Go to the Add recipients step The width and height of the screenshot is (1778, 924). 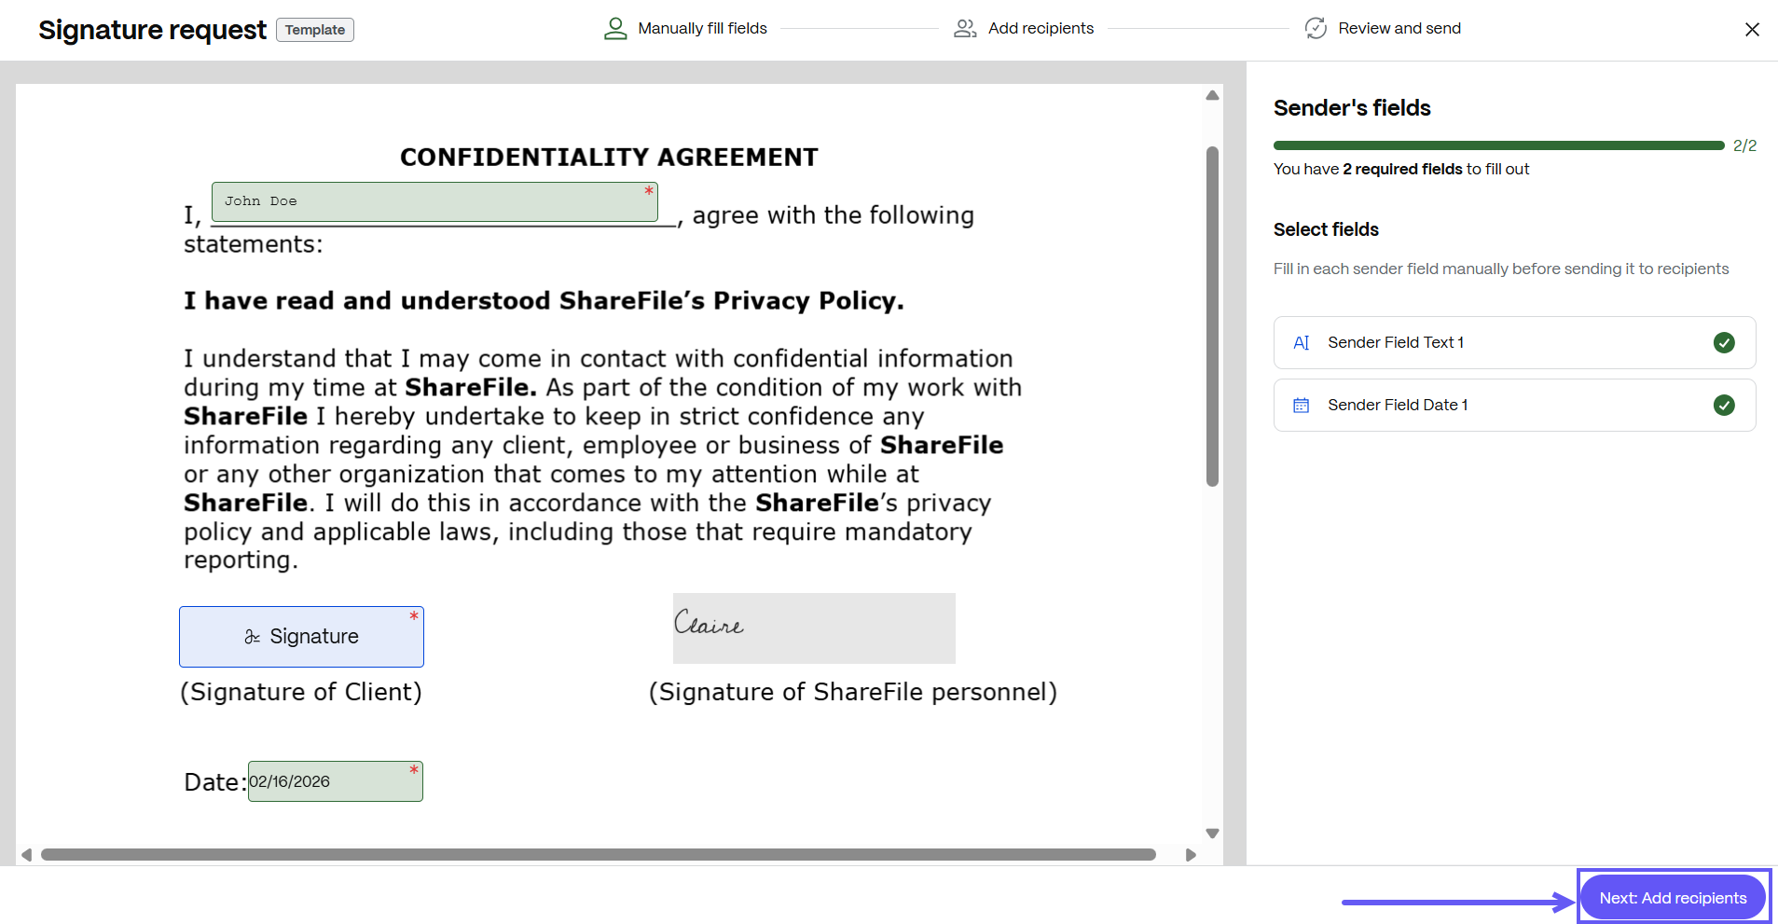(x=1040, y=29)
